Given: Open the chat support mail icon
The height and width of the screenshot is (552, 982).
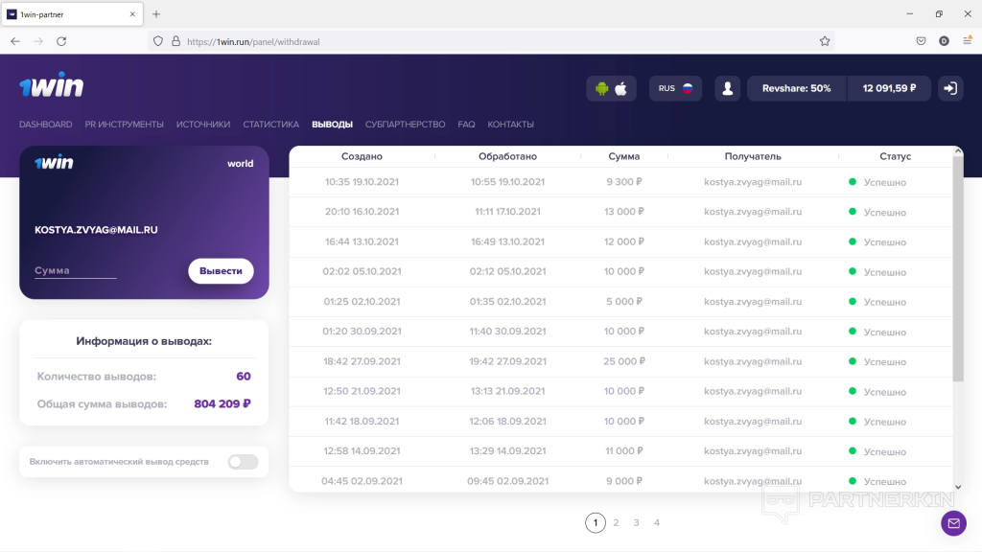Looking at the screenshot, I should (x=953, y=523).
